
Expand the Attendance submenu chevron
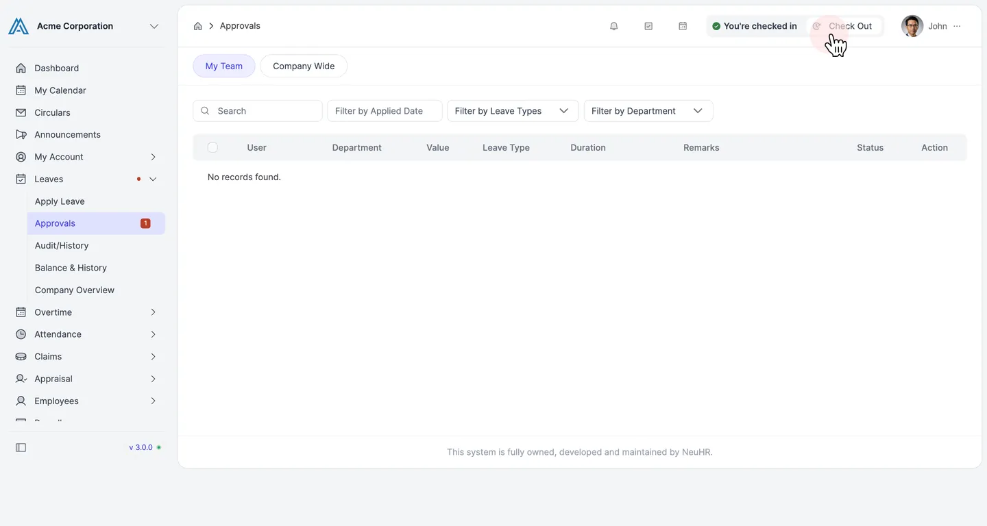pyautogui.click(x=153, y=334)
